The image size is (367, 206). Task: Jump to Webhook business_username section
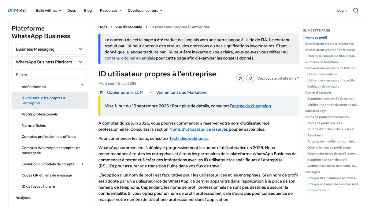click(332, 166)
